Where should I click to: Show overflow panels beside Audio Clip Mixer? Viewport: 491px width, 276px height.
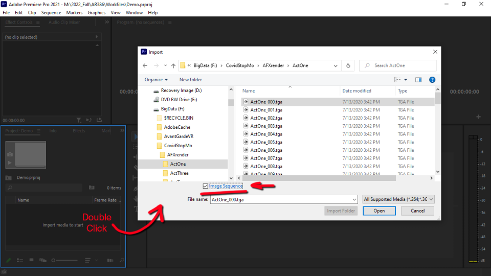[107, 22]
